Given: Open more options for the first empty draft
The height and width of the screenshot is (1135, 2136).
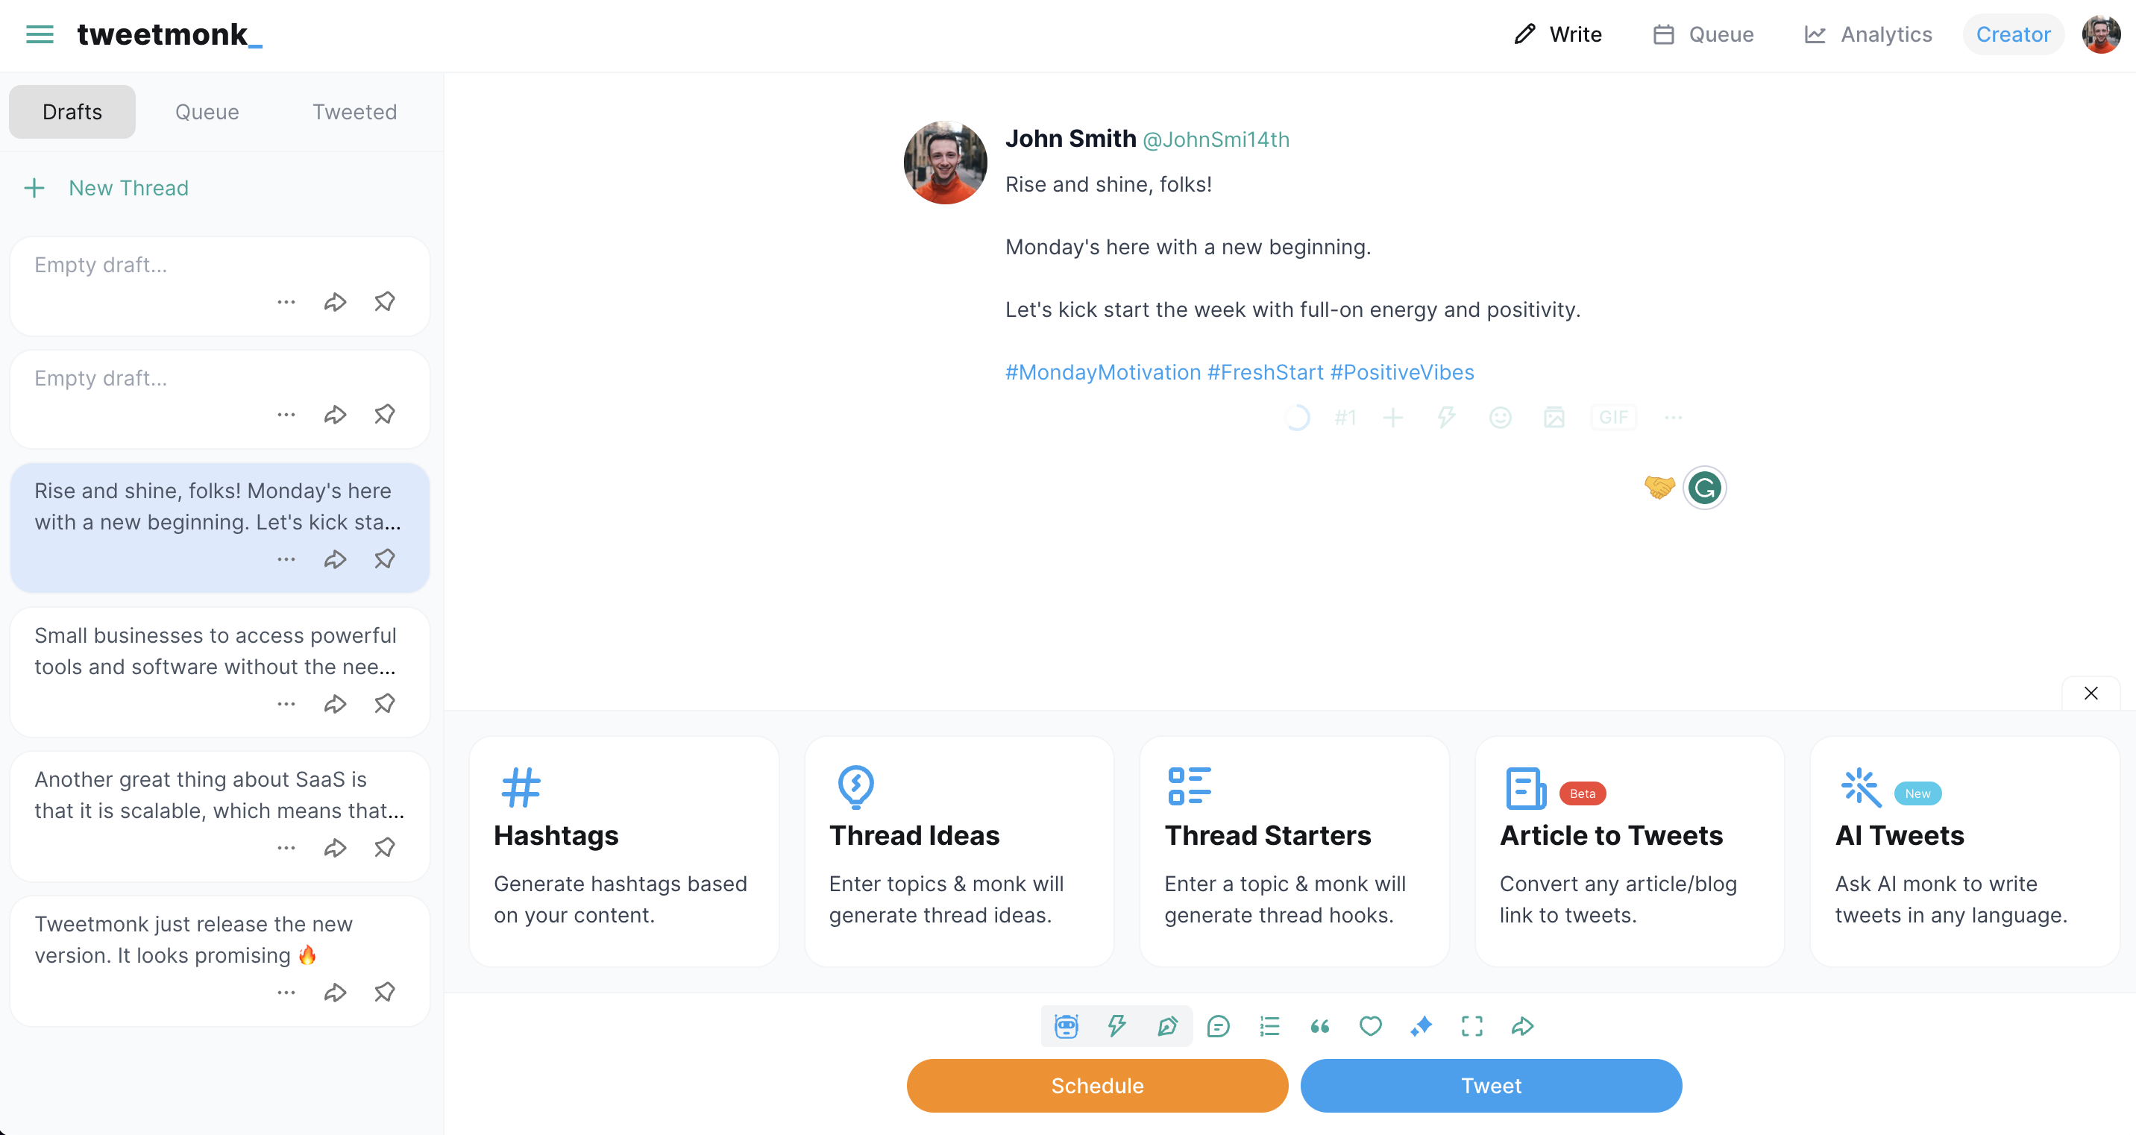Looking at the screenshot, I should point(286,302).
